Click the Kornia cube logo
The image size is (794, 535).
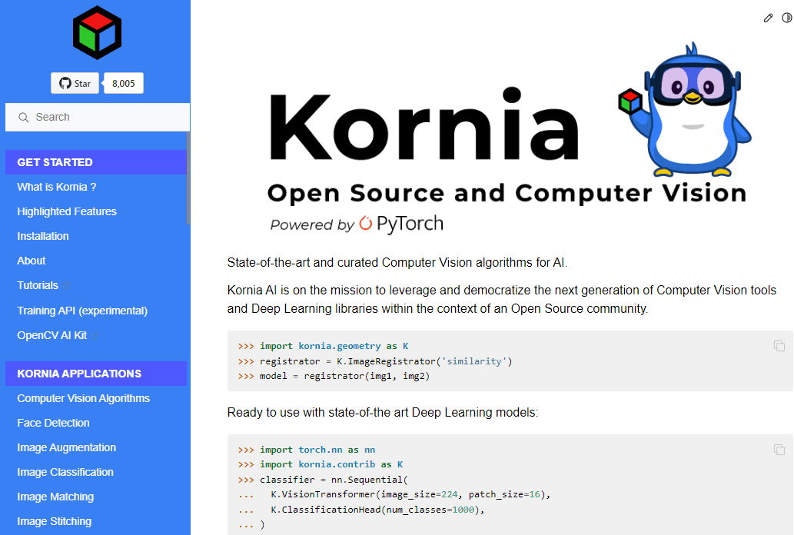95,32
